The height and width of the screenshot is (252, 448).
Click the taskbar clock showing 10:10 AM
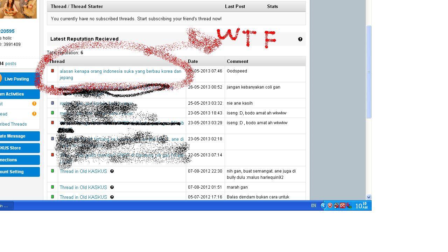point(362,206)
